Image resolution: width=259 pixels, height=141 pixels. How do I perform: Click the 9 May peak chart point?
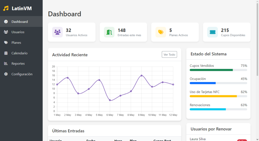(141, 75)
